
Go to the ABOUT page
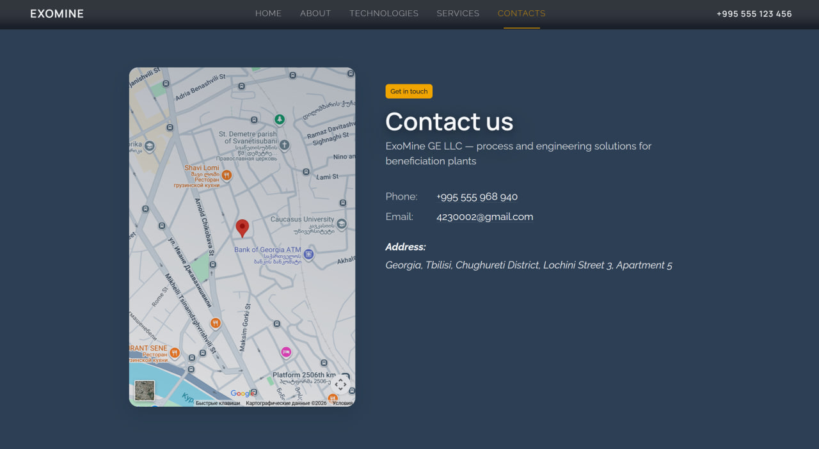pyautogui.click(x=315, y=13)
